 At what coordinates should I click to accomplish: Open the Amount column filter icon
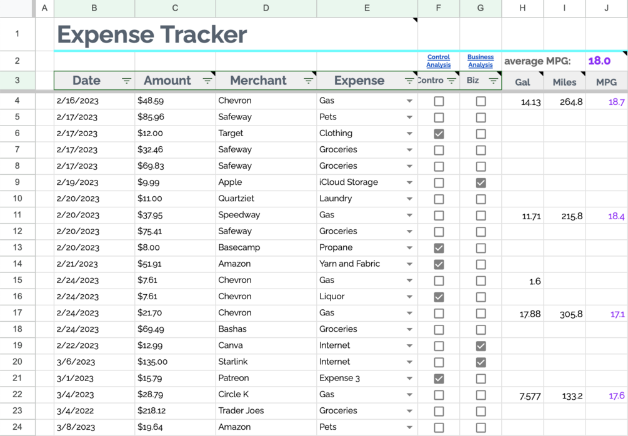coord(207,81)
